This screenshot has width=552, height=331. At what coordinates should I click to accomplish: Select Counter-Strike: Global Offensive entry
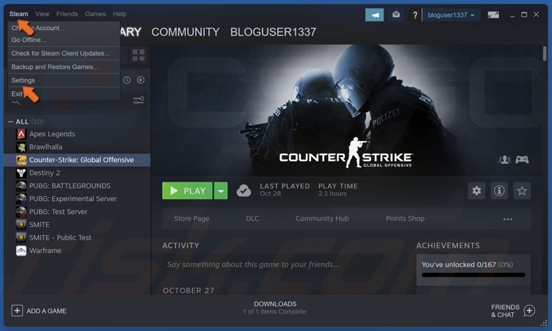click(x=77, y=160)
